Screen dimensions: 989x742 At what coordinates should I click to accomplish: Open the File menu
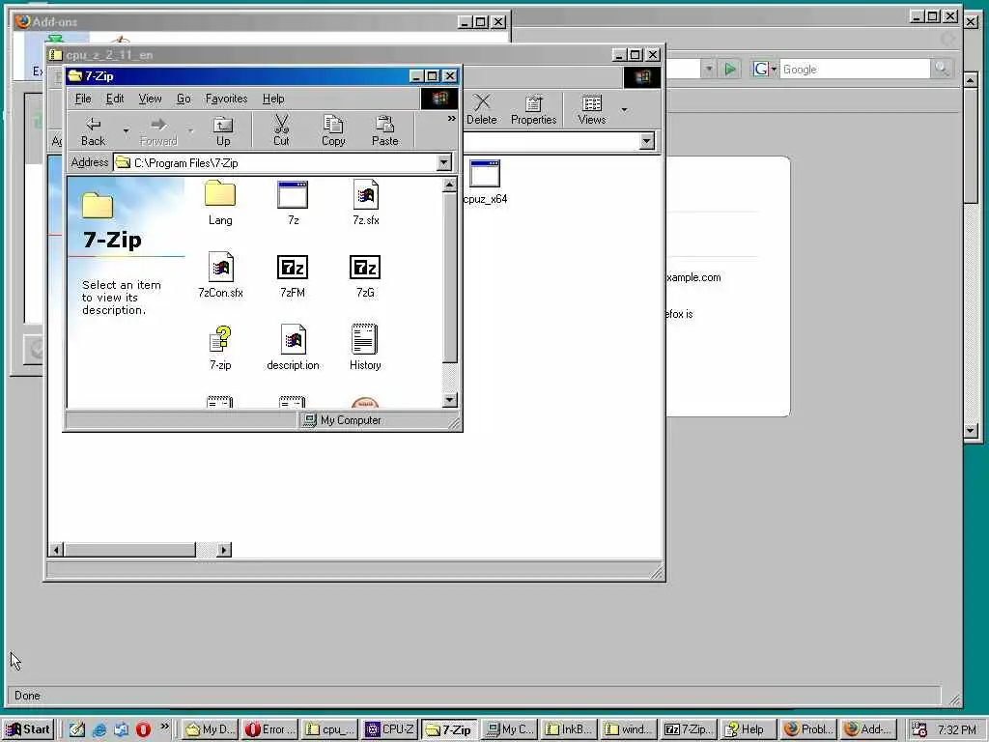coord(83,99)
